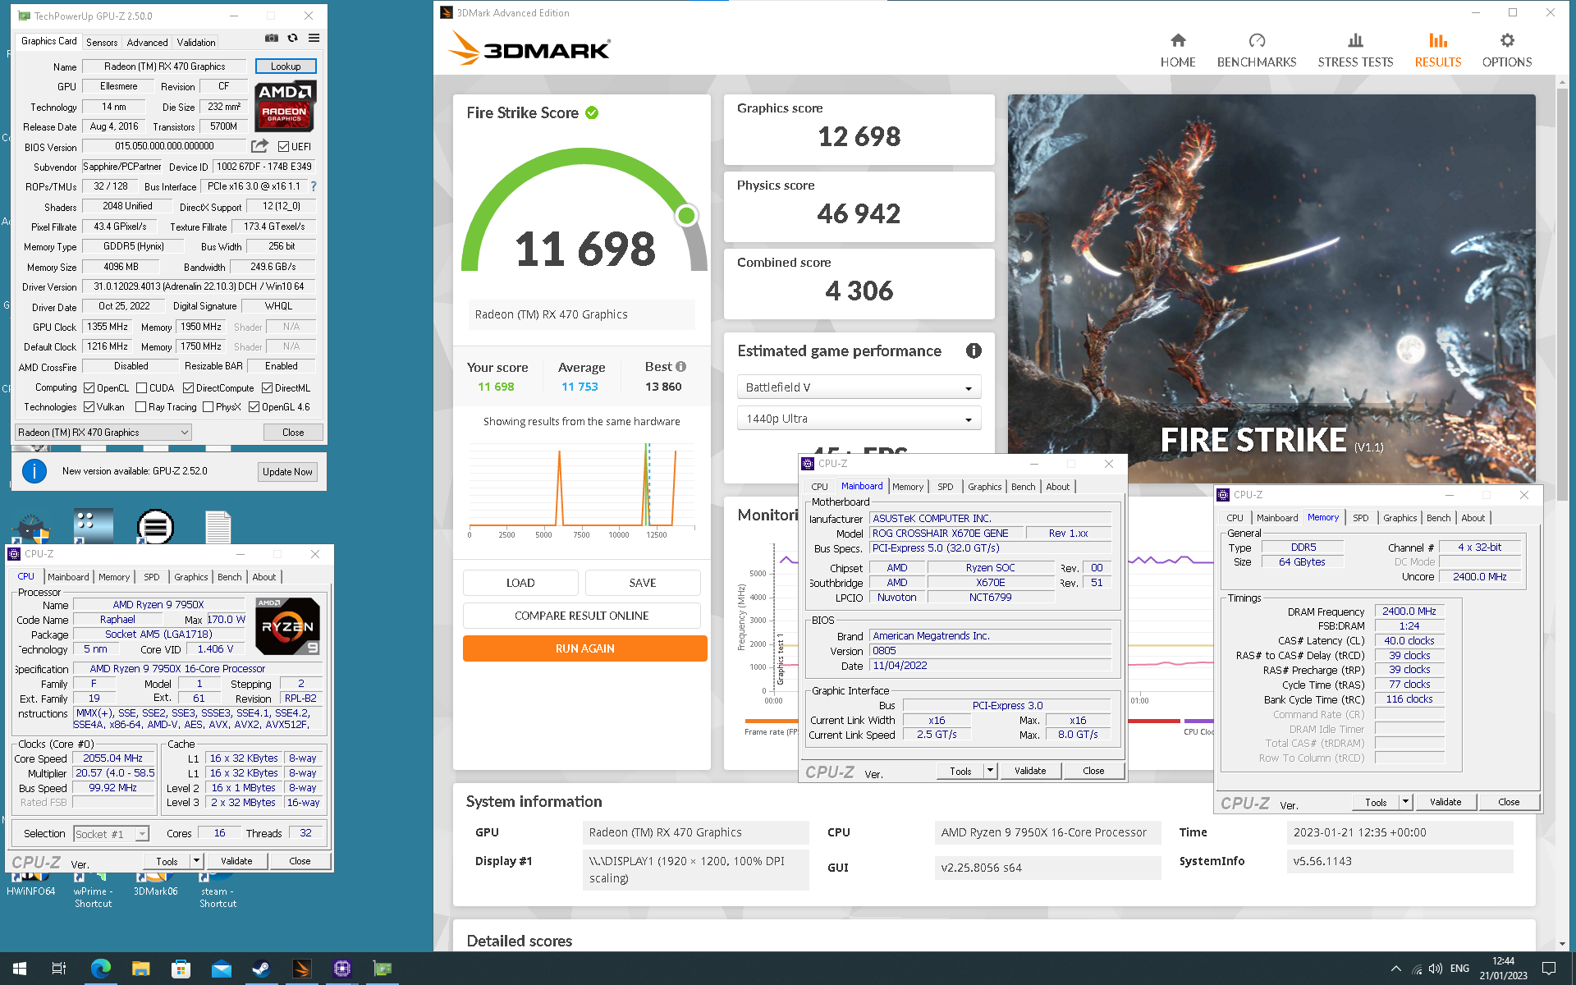Open 3DMark Options gear
The image size is (1576, 985).
1507,40
